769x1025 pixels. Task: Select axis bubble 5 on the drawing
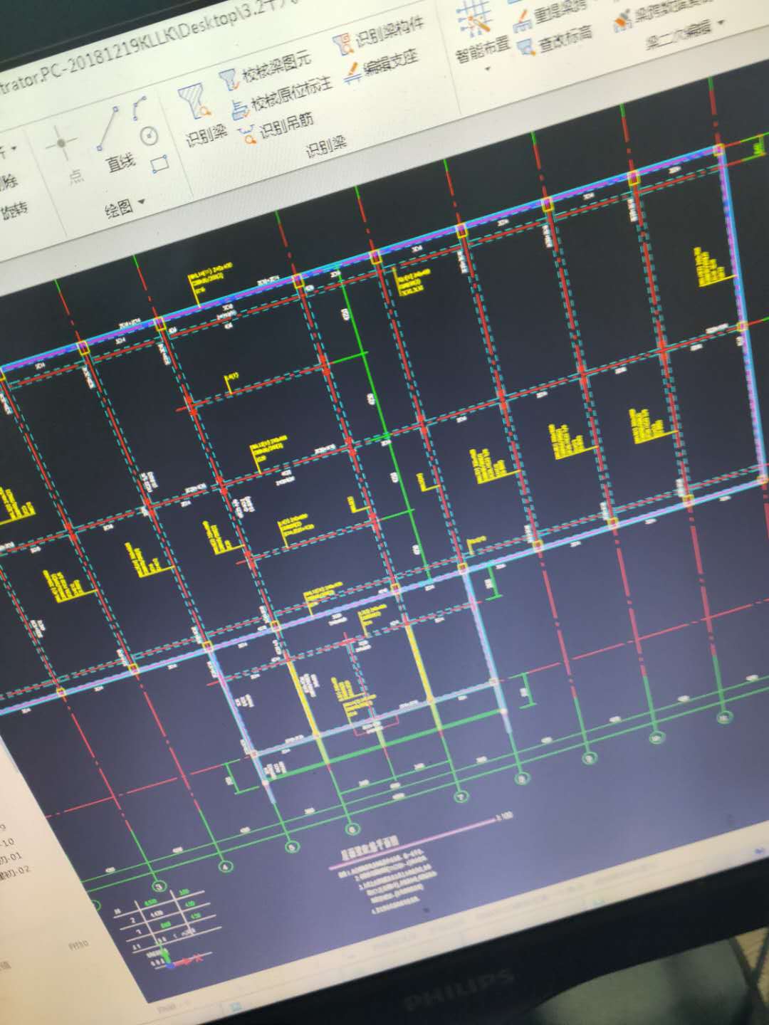(291, 847)
